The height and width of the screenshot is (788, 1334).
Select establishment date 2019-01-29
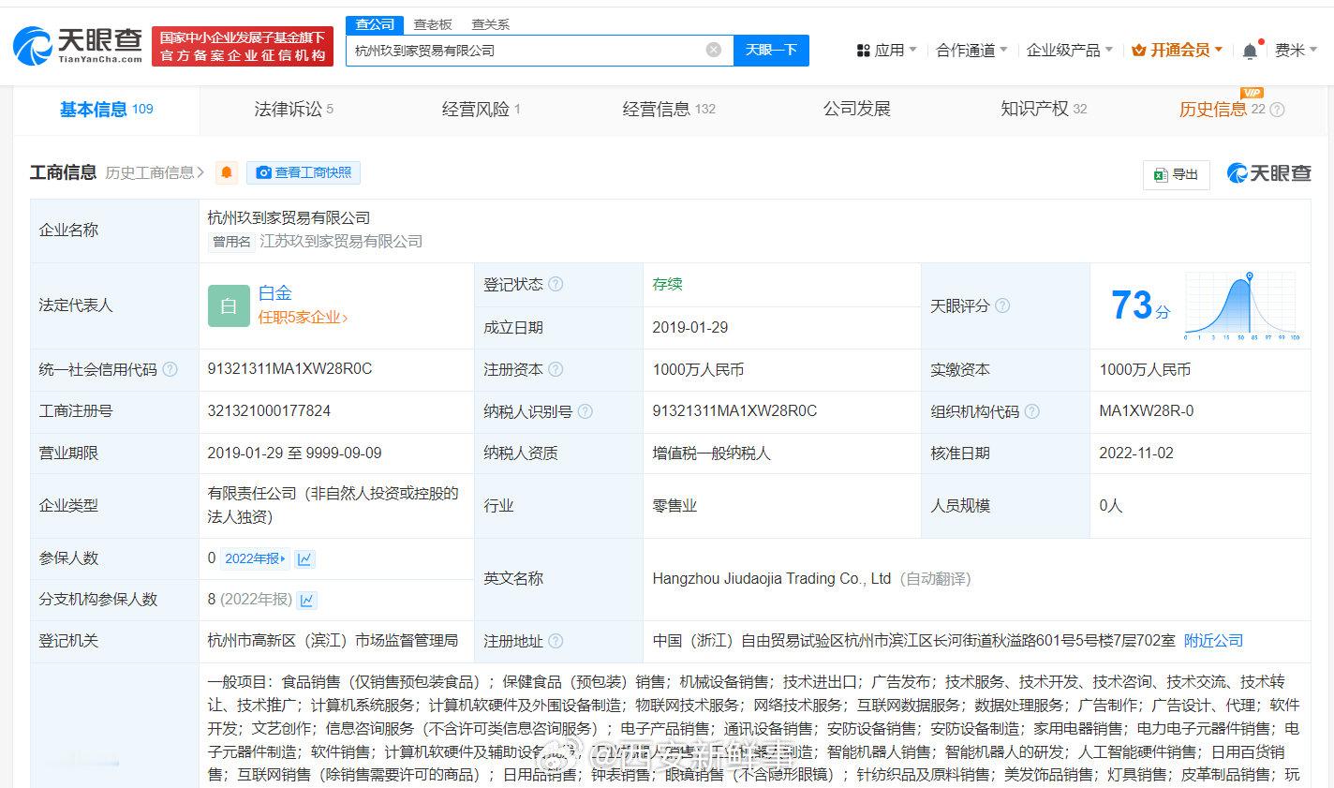pos(690,328)
